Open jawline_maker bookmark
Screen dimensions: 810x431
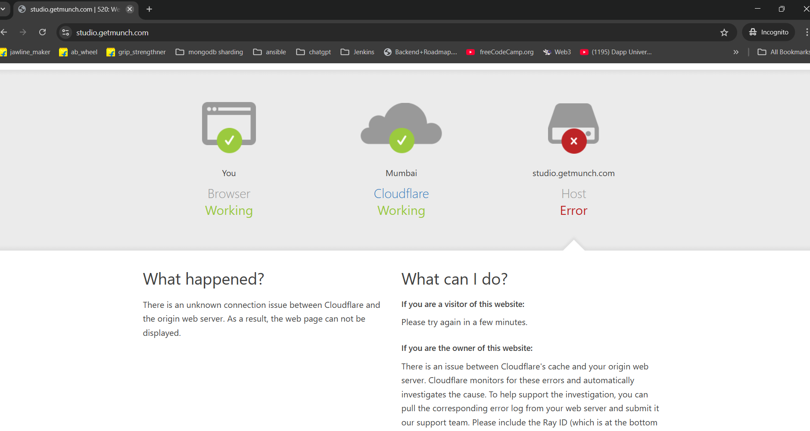25,52
